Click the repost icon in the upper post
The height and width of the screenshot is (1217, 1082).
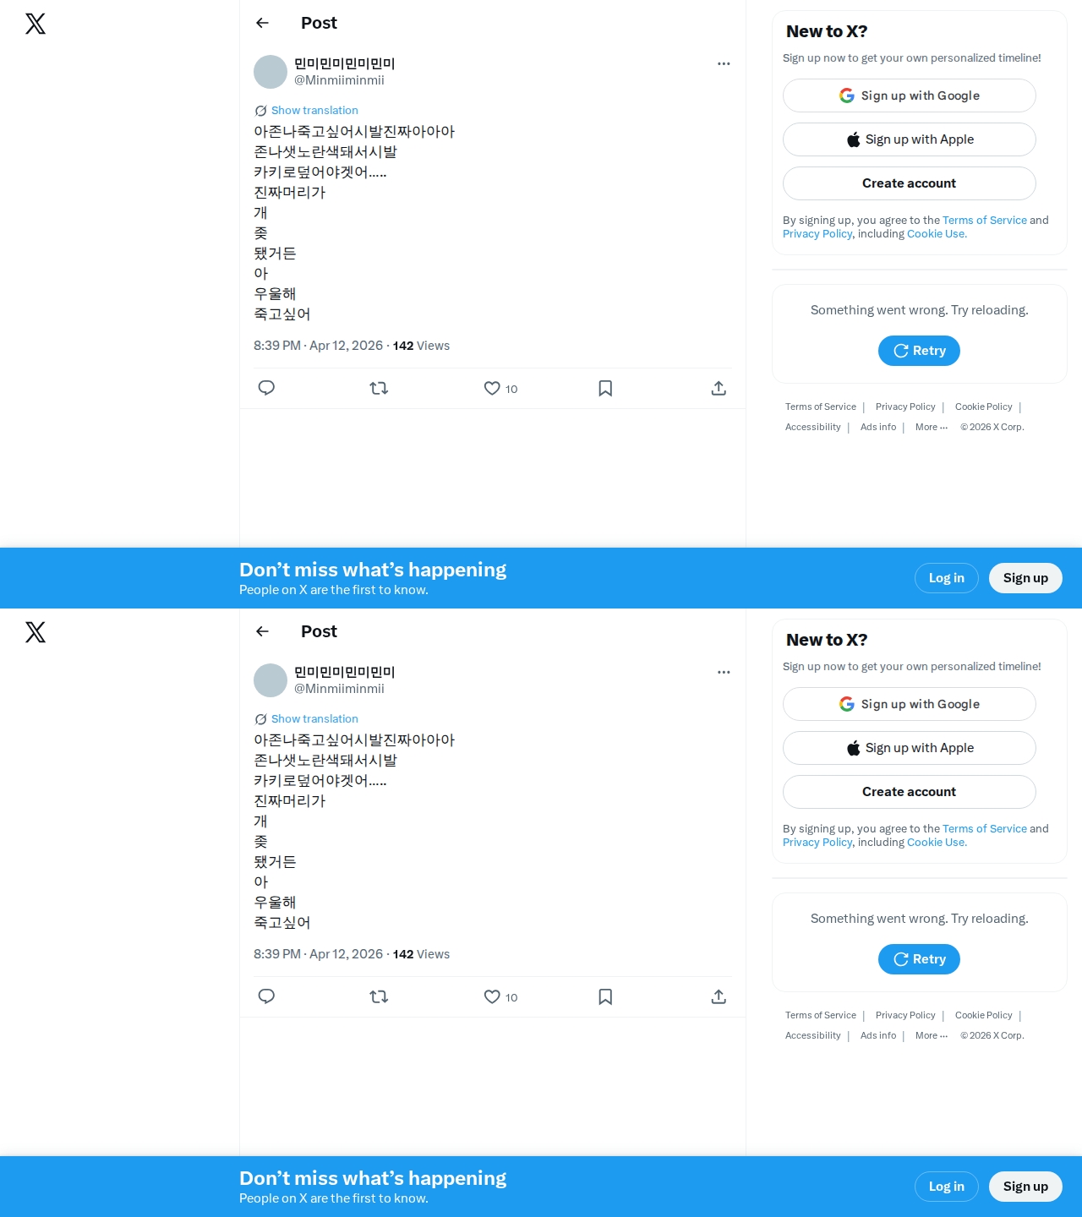tap(379, 388)
